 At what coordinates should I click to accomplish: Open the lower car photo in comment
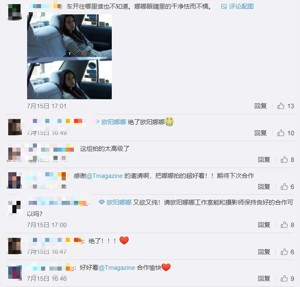[x=69, y=80]
